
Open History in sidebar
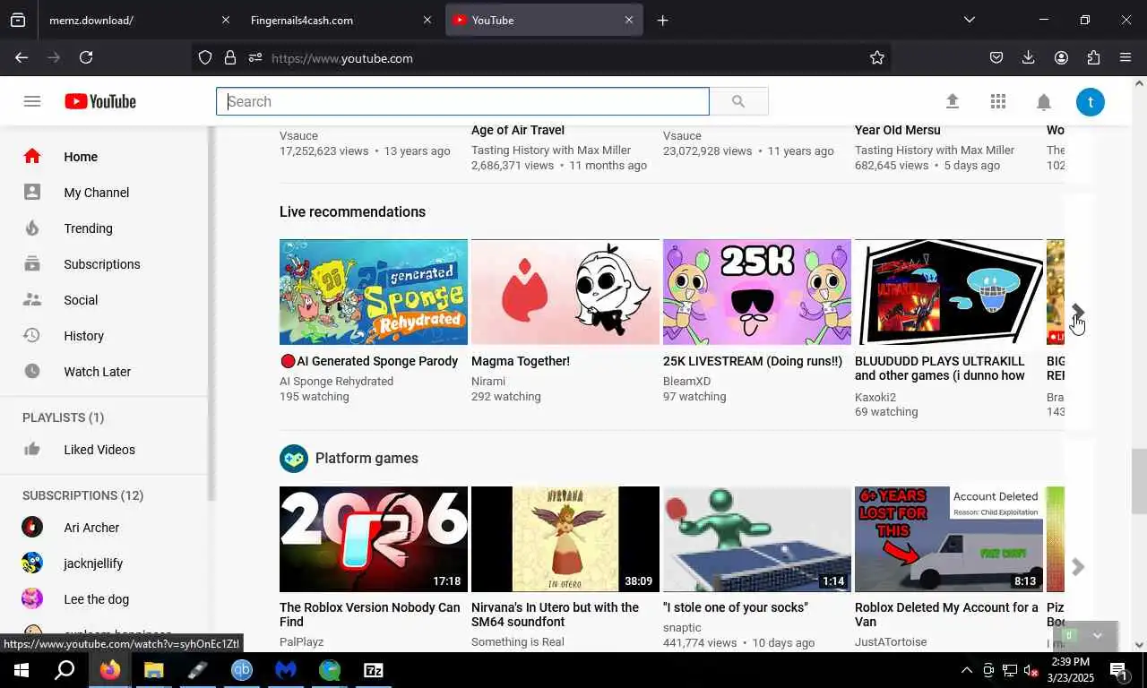(84, 336)
